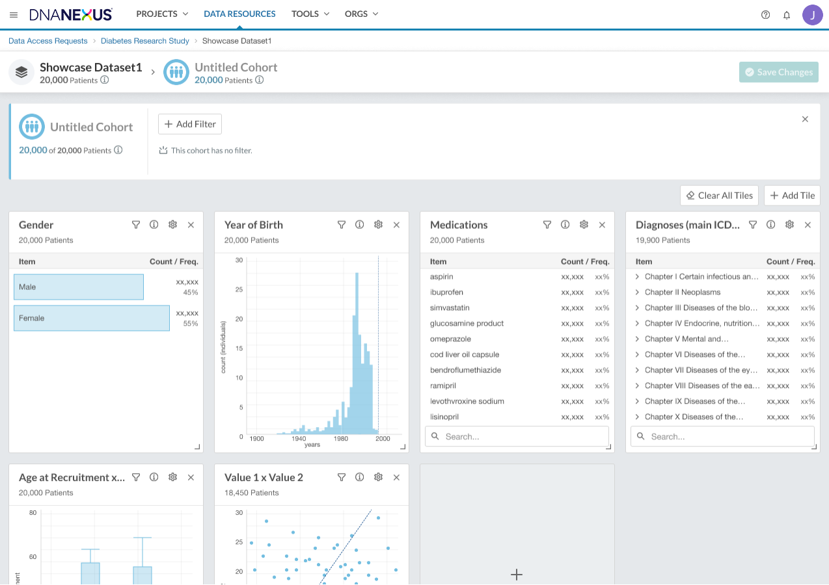829x585 pixels.
Task: Show info for Medications tile
Action: point(565,225)
